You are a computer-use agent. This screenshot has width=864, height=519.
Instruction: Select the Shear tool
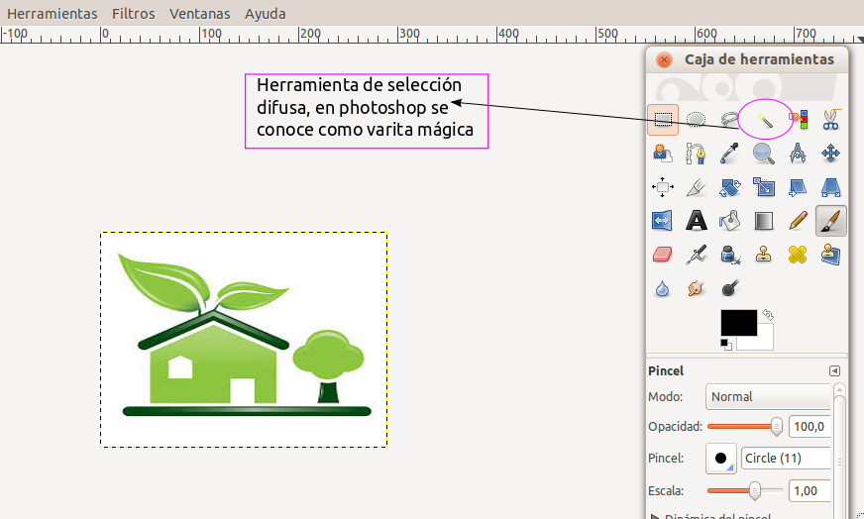click(x=798, y=187)
